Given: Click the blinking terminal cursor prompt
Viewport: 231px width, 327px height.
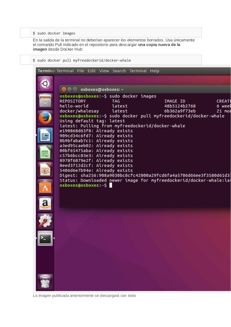Looking at the screenshot, I should pyautogui.click(x=111, y=185).
